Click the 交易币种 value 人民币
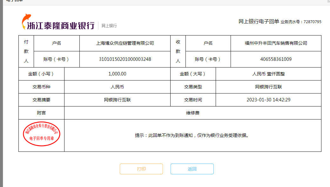The height and width of the screenshot is (187, 330). pos(117,87)
